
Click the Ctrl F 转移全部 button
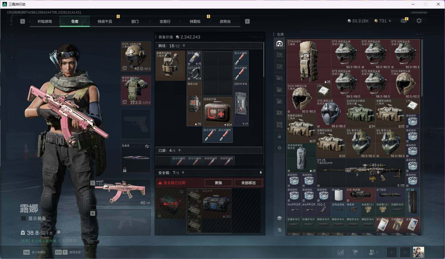68,252
